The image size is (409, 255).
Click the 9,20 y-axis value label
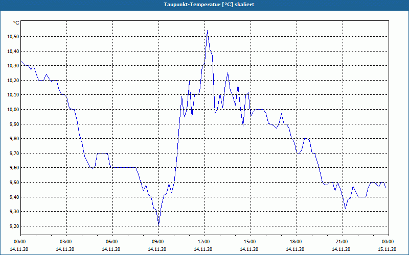tap(12, 226)
